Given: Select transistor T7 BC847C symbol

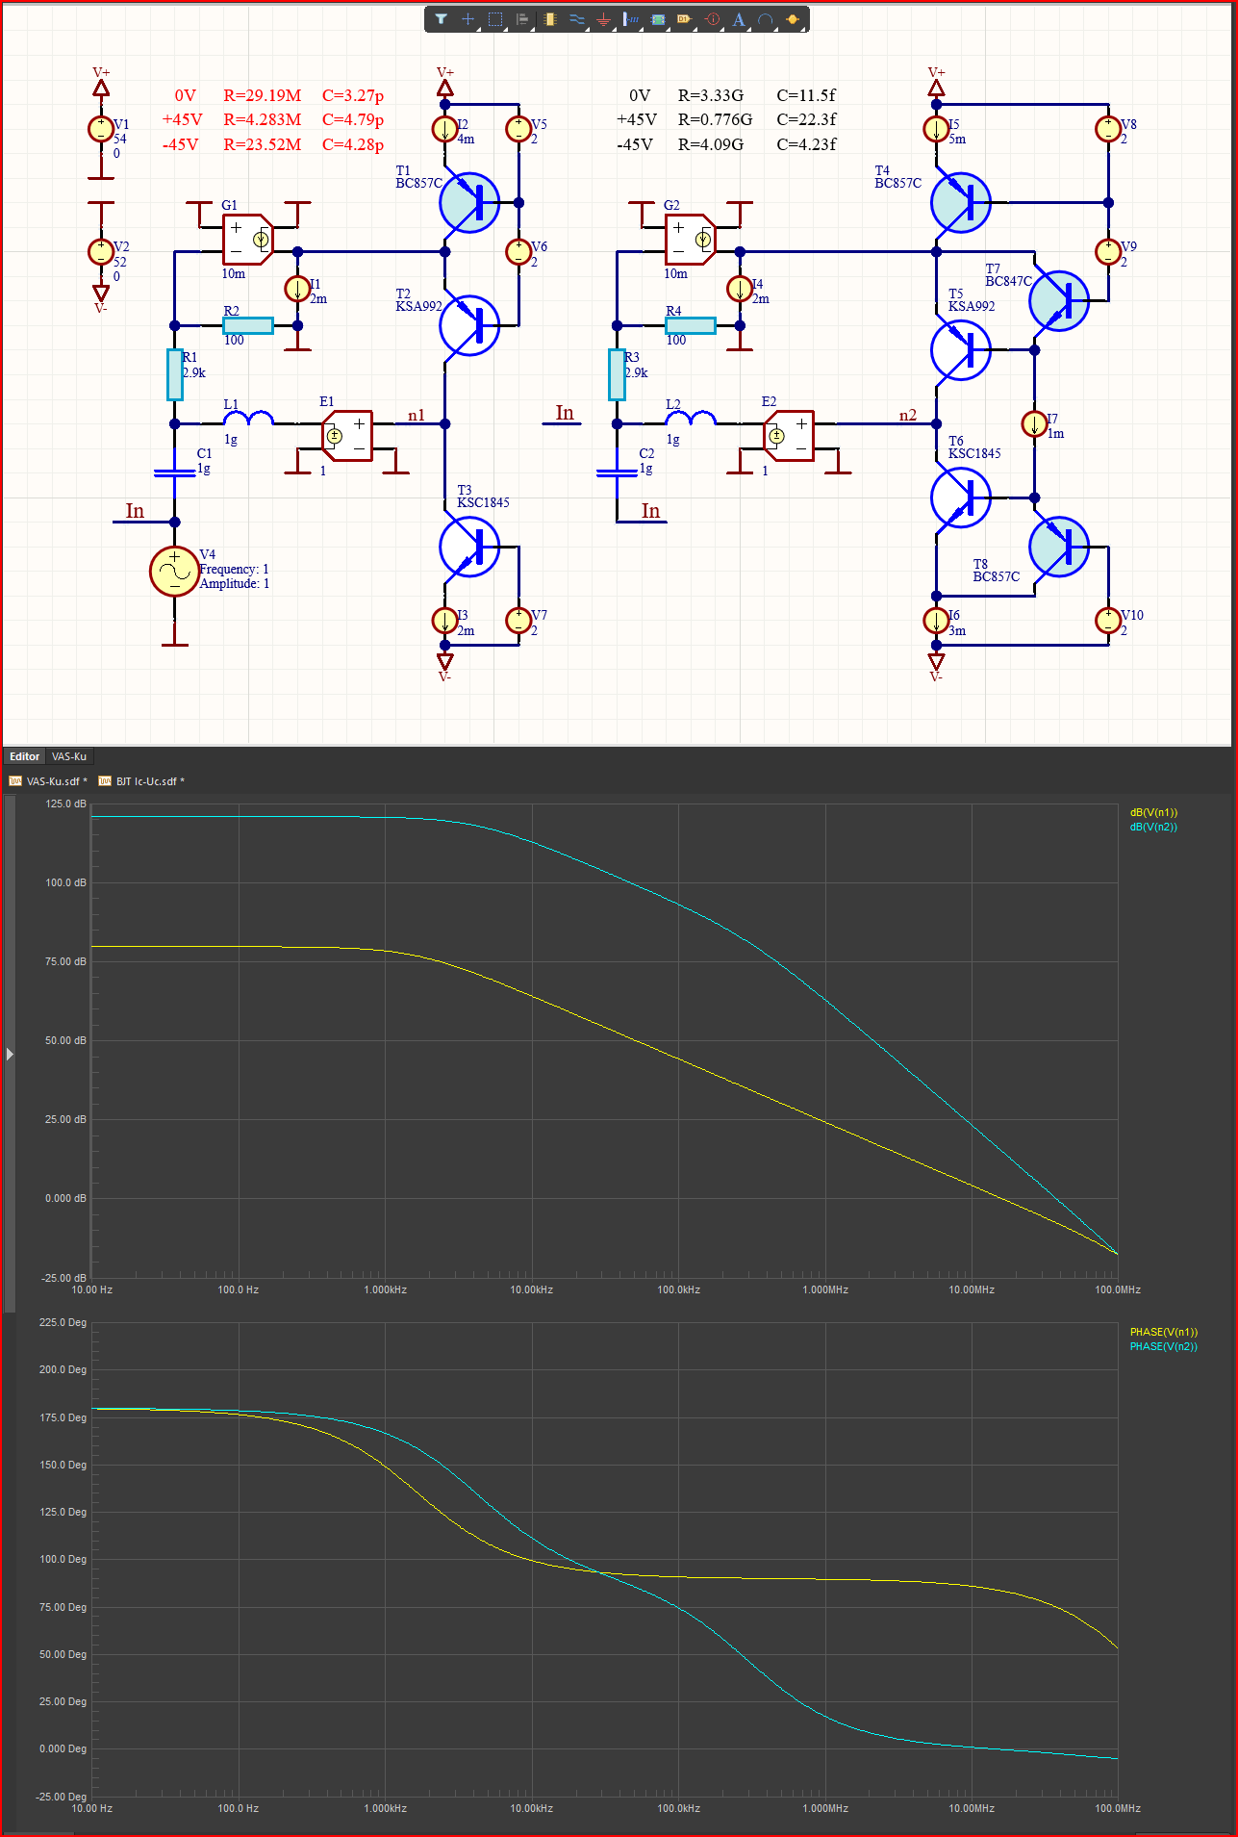Looking at the screenshot, I should tap(1059, 301).
